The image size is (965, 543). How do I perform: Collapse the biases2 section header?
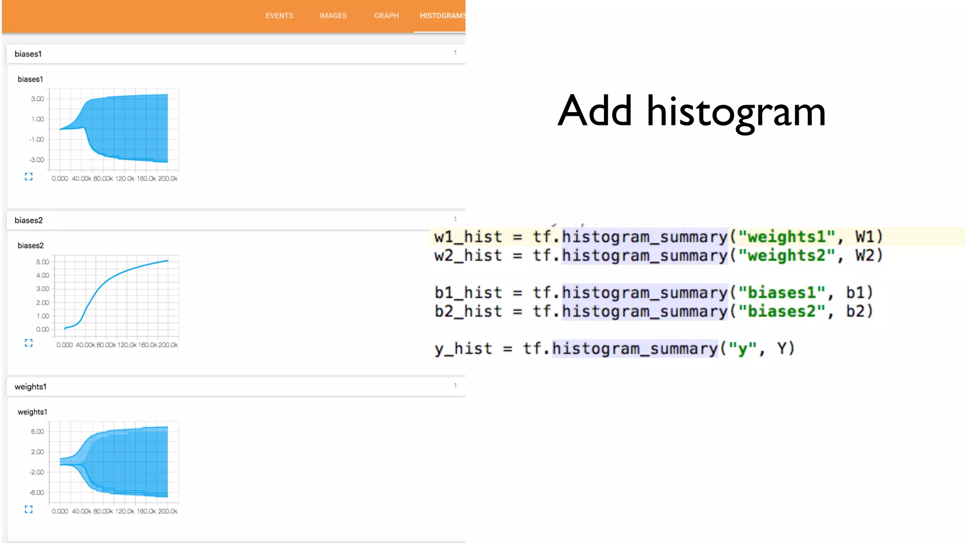coord(236,220)
